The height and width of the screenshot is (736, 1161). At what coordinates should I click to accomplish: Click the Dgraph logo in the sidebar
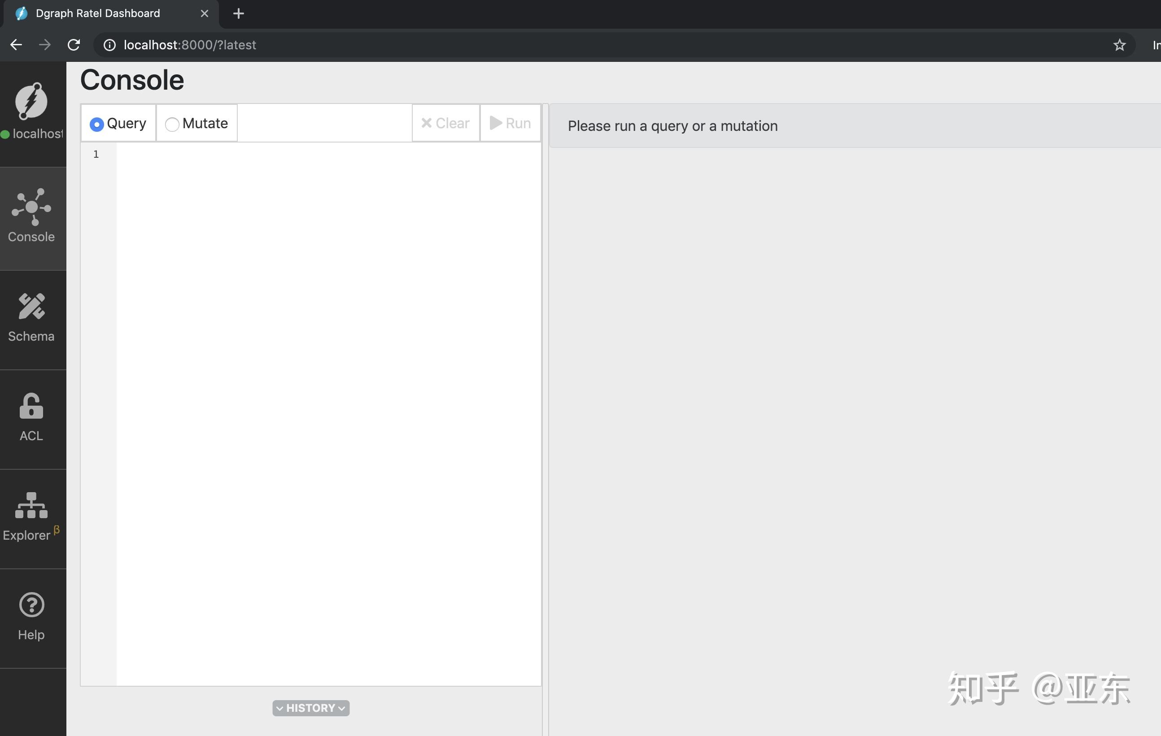31,101
